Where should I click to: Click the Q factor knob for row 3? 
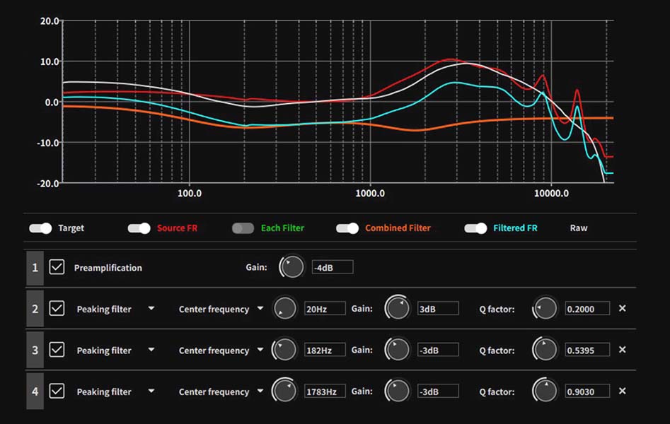[545, 350]
